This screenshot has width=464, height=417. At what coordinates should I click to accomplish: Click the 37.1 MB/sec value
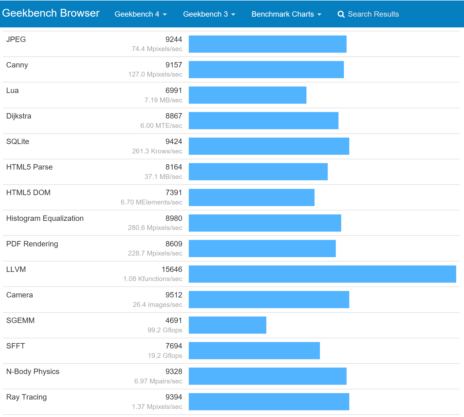(x=163, y=177)
